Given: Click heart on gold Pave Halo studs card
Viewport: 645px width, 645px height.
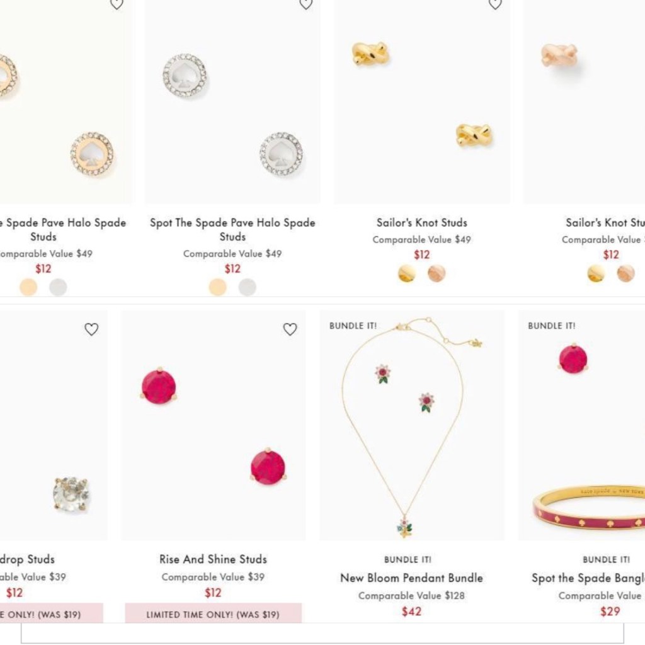Looking at the screenshot, I should [x=117, y=4].
